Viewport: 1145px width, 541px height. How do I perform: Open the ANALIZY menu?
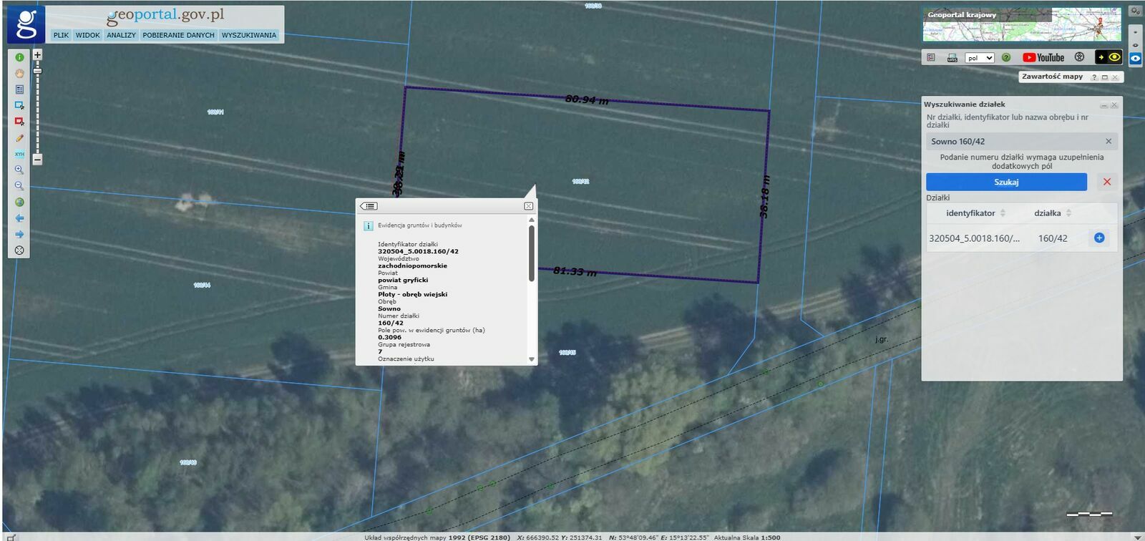121,35
